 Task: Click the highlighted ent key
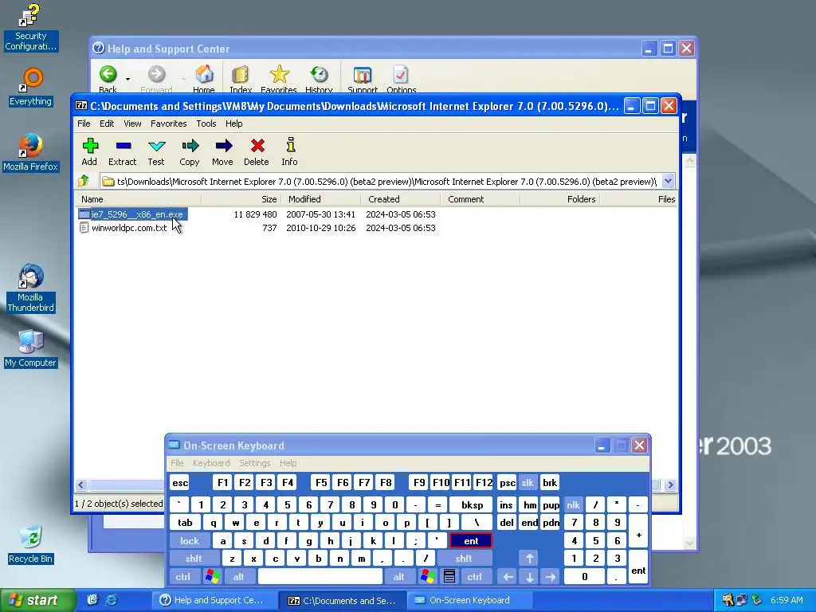[471, 541]
